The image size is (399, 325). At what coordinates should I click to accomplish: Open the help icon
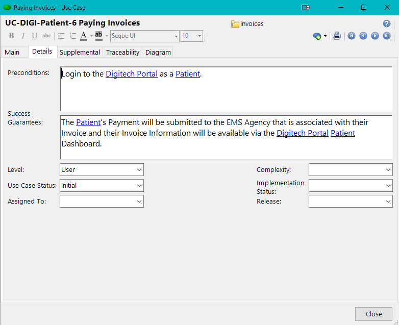[387, 23]
